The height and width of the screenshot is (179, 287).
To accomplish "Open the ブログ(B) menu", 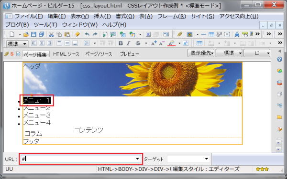I will pyautogui.click(x=17, y=25).
